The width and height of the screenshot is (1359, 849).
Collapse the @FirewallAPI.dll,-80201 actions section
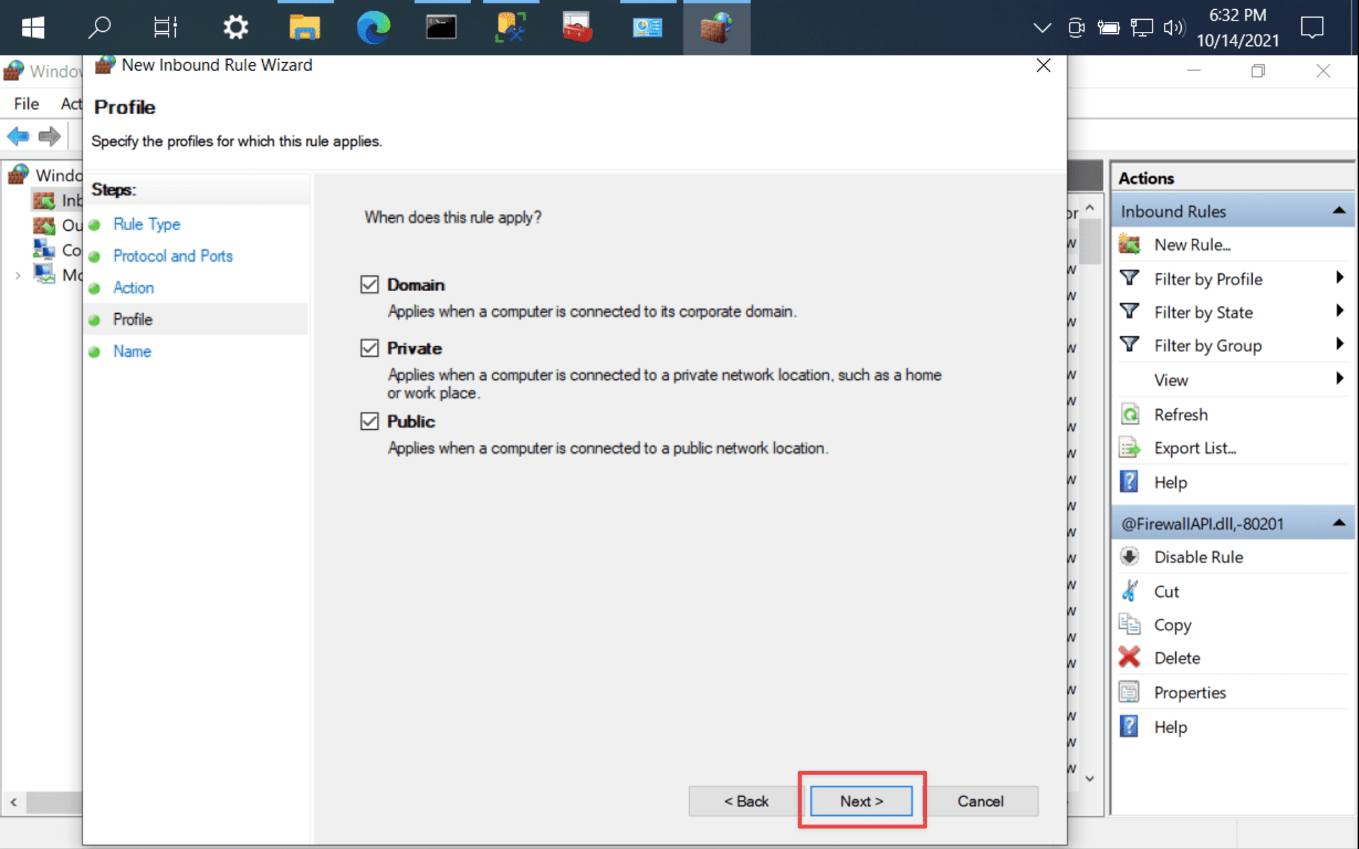pyautogui.click(x=1339, y=523)
